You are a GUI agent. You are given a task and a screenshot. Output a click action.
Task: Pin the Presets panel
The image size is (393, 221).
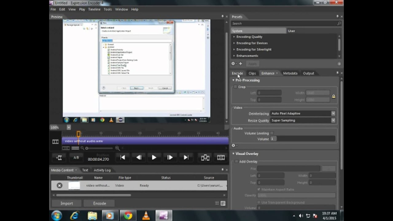(337, 17)
